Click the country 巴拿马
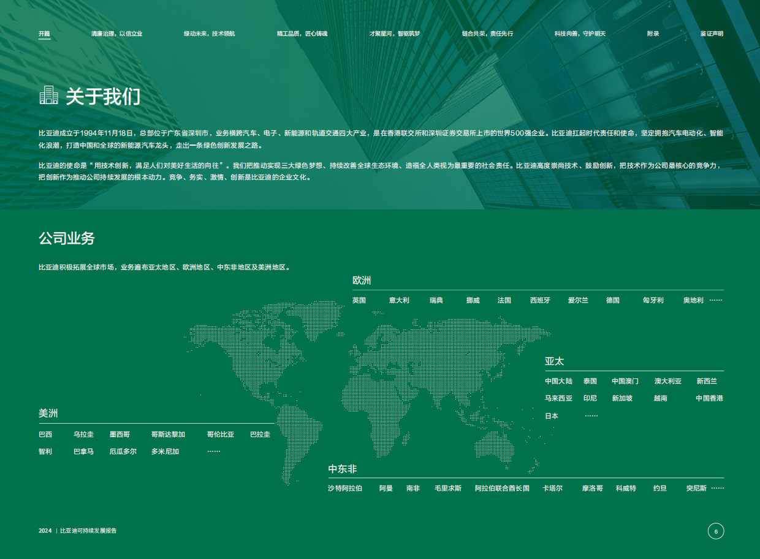The width and height of the screenshot is (760, 559). tap(83, 451)
